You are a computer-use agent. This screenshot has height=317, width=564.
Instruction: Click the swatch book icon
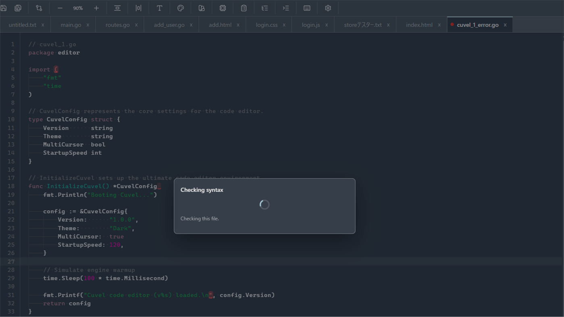click(x=202, y=8)
